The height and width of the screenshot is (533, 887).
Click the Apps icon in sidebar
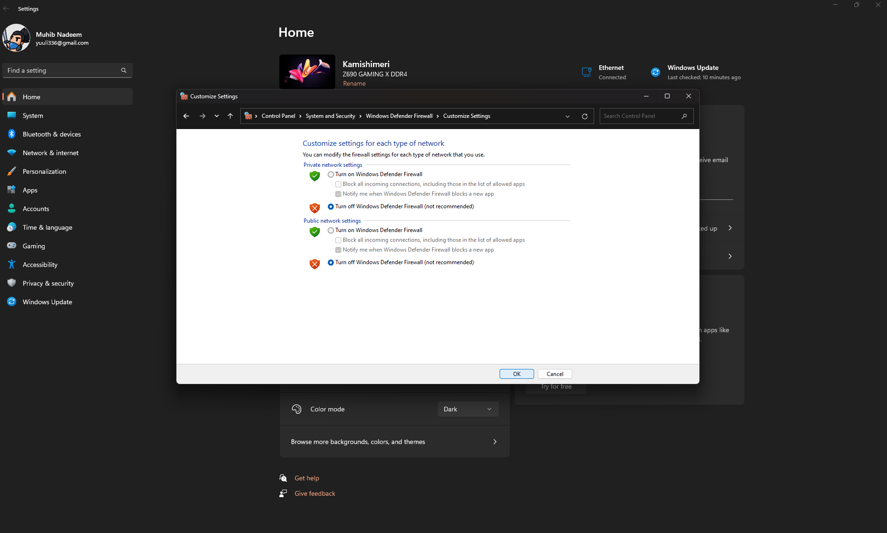(x=12, y=190)
